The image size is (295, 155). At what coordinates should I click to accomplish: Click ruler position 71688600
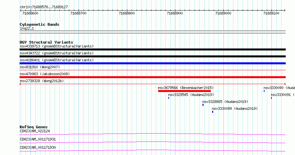[30, 13]
